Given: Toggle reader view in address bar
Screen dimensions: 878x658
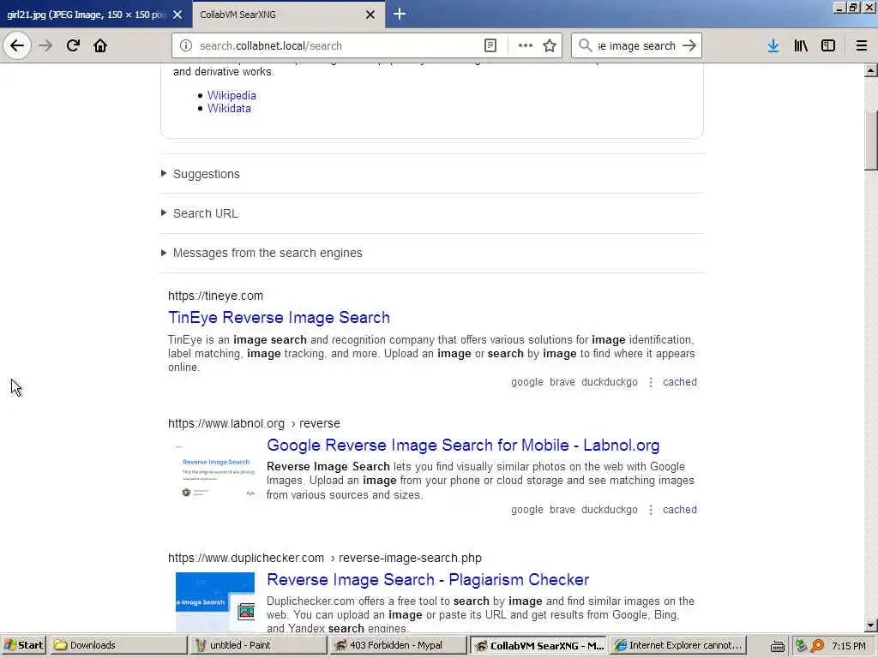Looking at the screenshot, I should coord(490,45).
